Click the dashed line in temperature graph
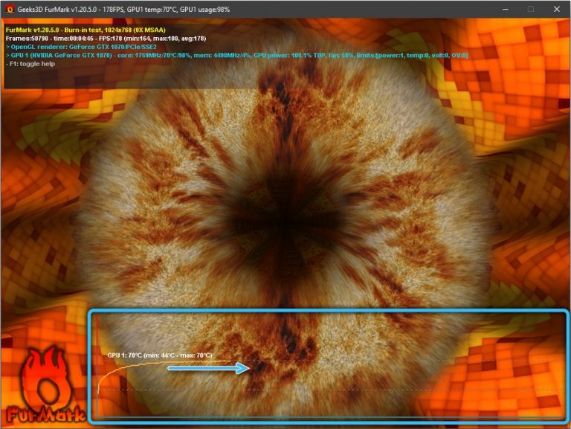Screen dimensions: 571x429 372,390
